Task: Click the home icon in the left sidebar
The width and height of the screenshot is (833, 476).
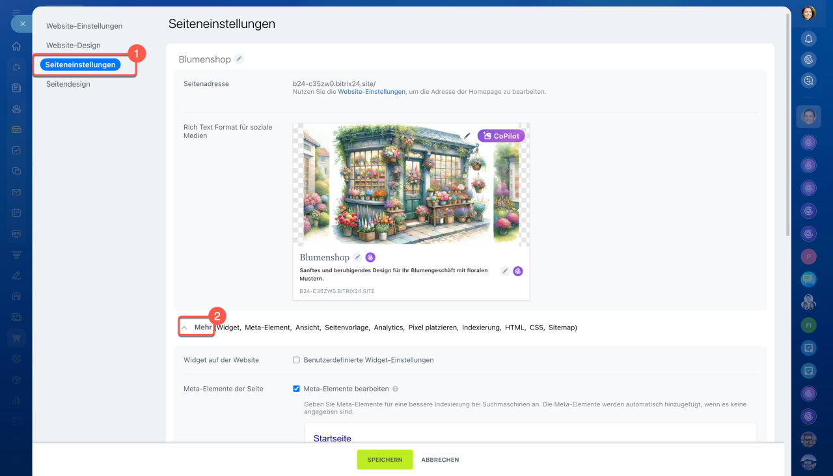Action: point(16,46)
